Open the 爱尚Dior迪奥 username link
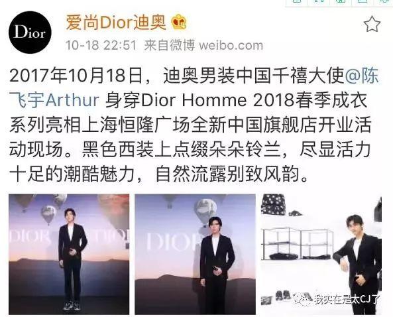Image resolution: width=393 pixels, height=317 pixels. click(x=116, y=22)
